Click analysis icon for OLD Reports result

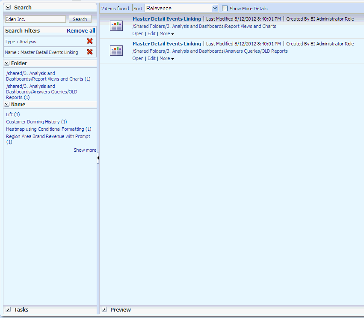coord(116,51)
